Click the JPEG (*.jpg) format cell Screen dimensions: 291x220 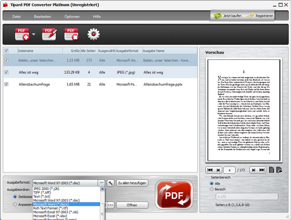click(x=126, y=73)
